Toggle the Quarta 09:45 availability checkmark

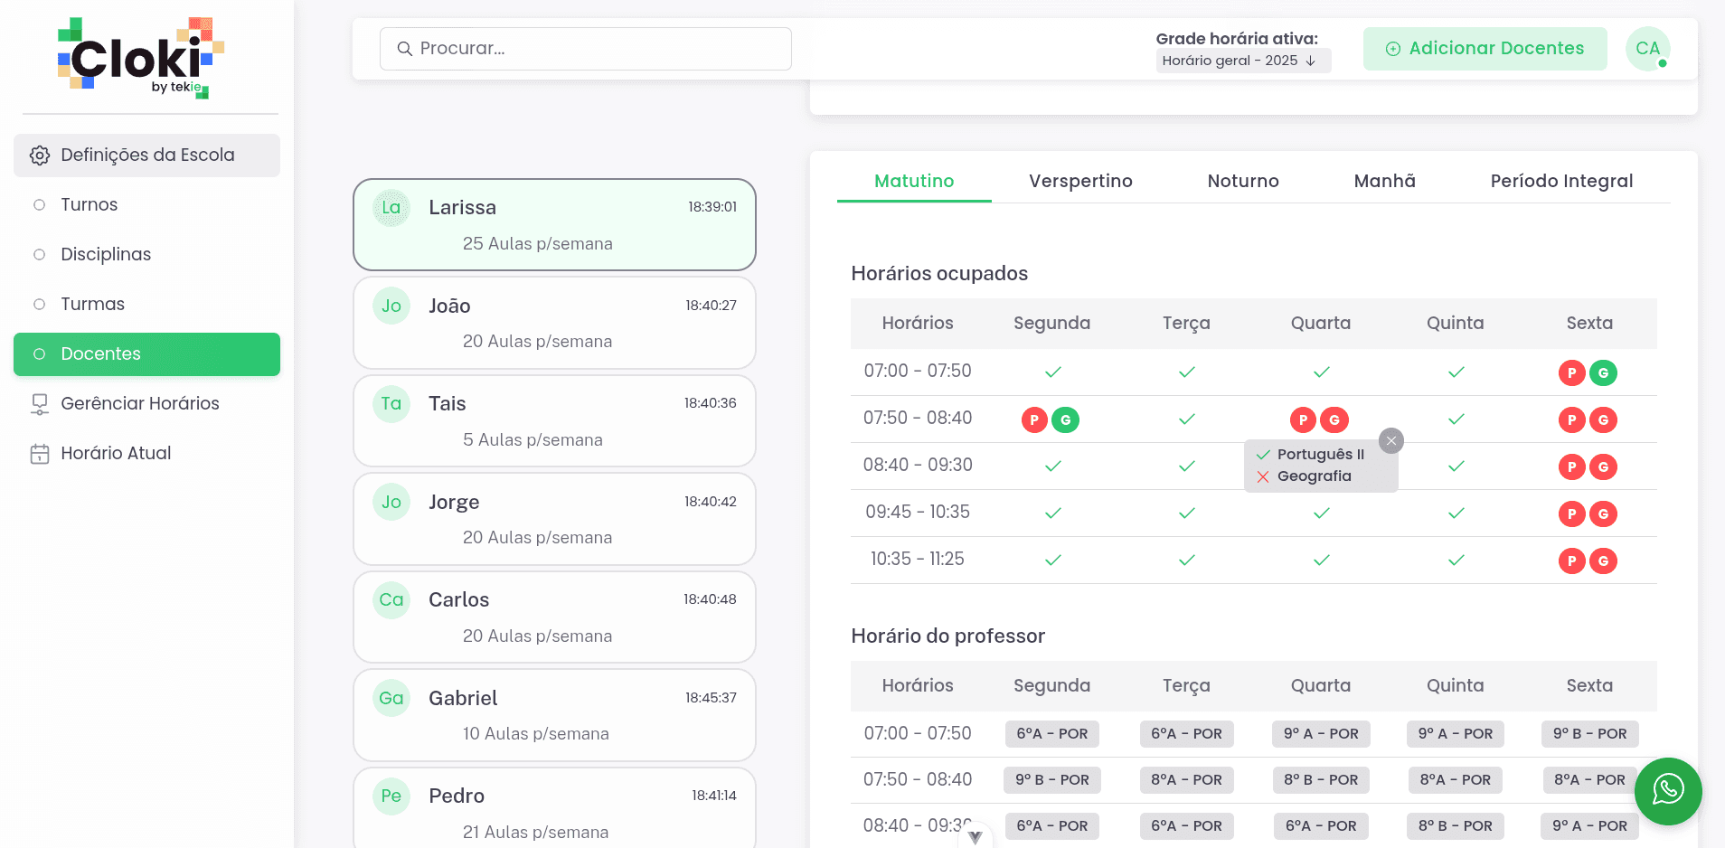tap(1321, 513)
